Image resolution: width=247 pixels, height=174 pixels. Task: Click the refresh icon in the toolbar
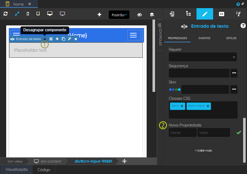click(x=6, y=14)
